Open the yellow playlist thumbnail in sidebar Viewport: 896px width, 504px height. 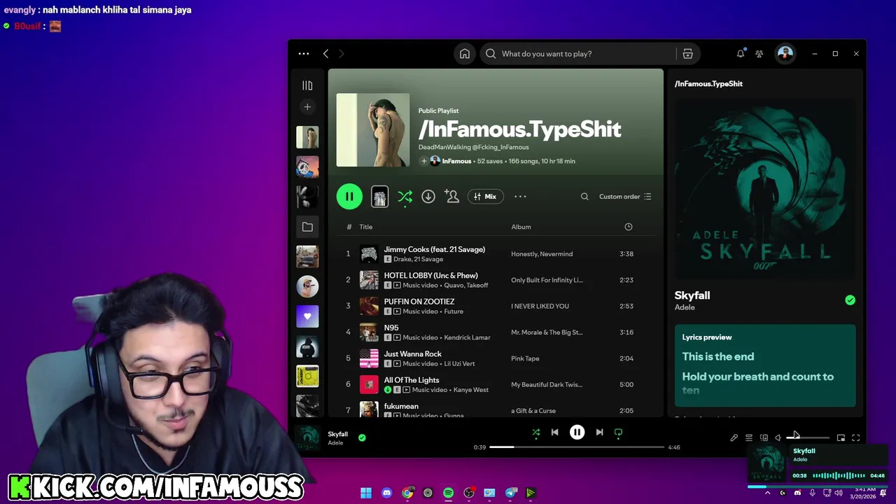point(307,376)
